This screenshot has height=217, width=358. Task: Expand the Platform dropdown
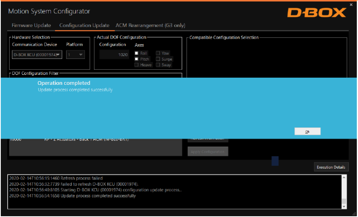point(75,55)
